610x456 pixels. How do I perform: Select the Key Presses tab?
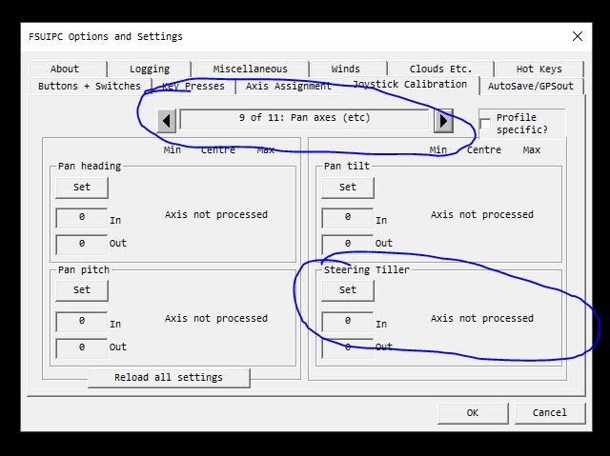[193, 86]
